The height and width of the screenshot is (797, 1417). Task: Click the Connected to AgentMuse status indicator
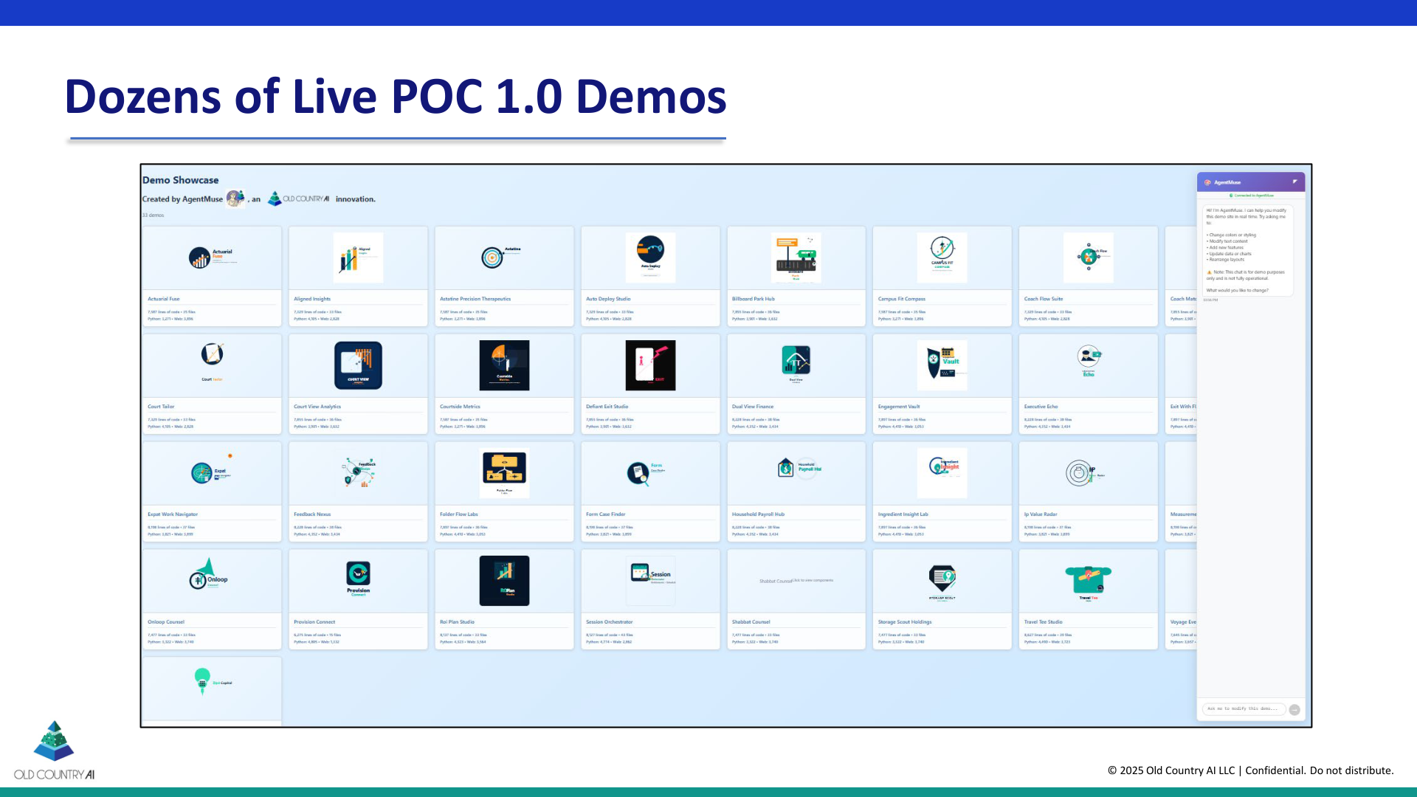[1250, 196]
